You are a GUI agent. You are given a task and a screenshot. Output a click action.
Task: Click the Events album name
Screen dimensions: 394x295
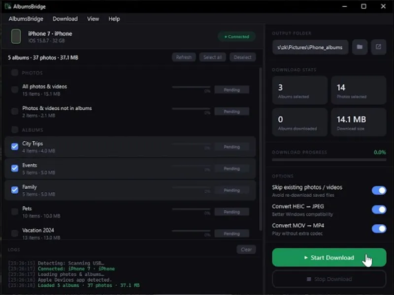pyautogui.click(x=30, y=165)
